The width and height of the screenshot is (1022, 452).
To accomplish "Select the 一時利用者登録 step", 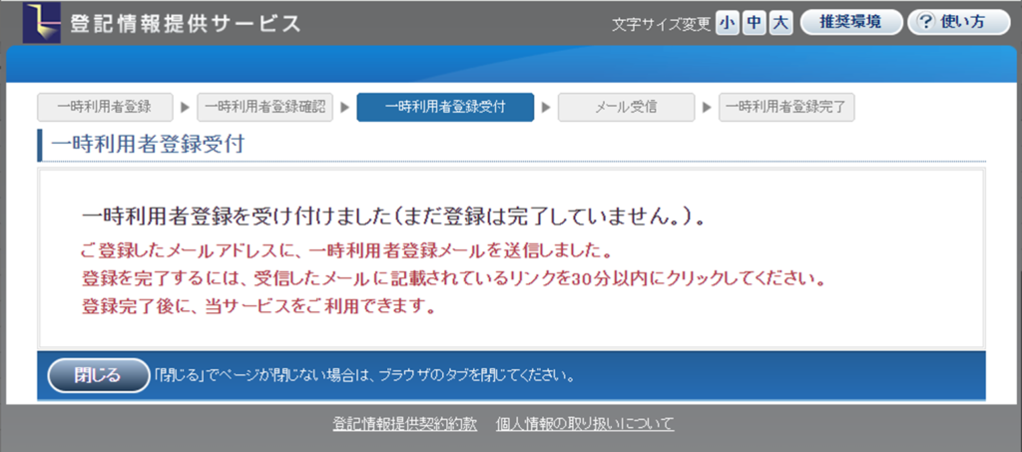I will [104, 107].
